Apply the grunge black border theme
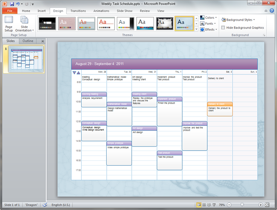Viewport: 277px width, 210px height. click(165, 23)
